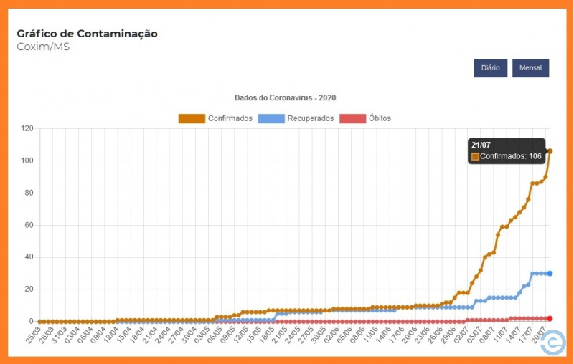
Task: Click the Coxim/MS subtitle text
Action: pos(43,47)
